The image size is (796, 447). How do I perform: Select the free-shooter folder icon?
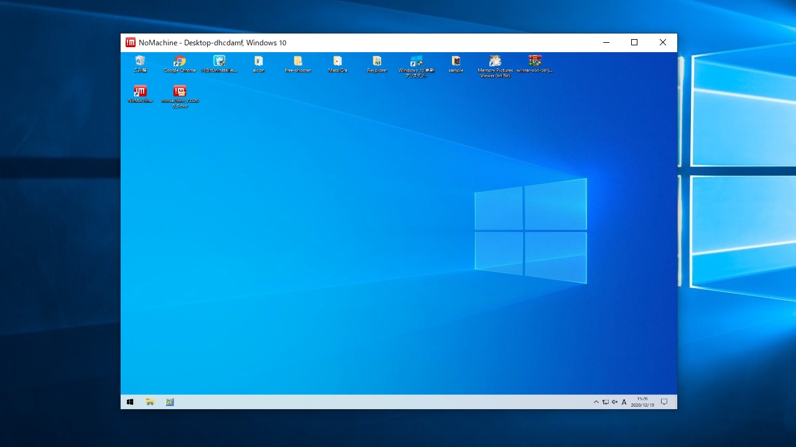[298, 64]
